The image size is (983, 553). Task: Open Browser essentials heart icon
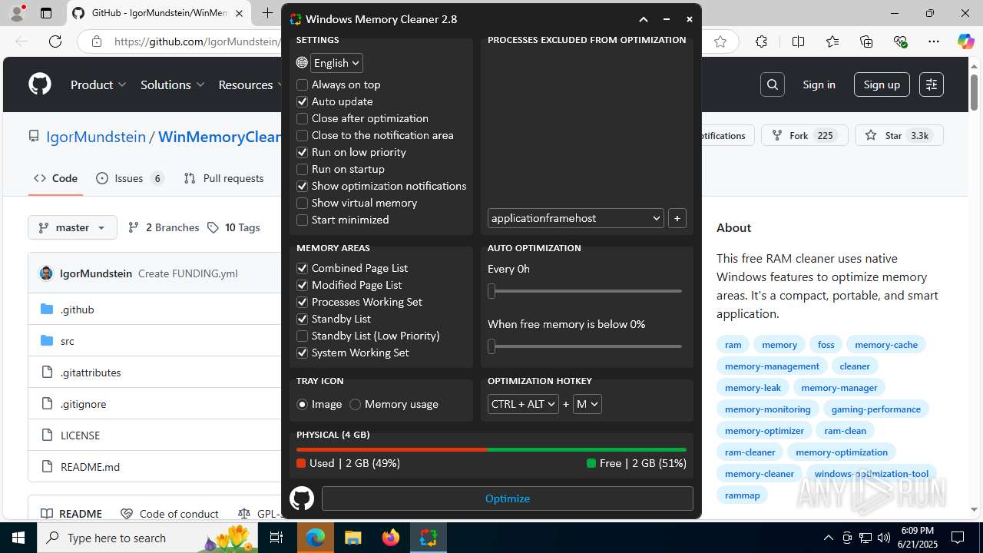(901, 42)
